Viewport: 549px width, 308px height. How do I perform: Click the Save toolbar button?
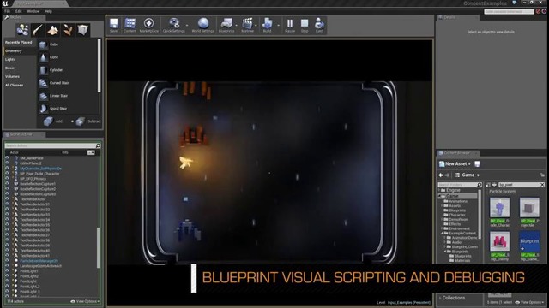coord(114,25)
